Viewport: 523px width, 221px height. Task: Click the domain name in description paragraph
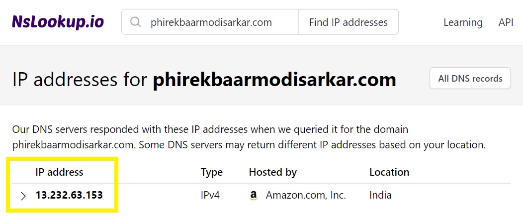(75, 145)
